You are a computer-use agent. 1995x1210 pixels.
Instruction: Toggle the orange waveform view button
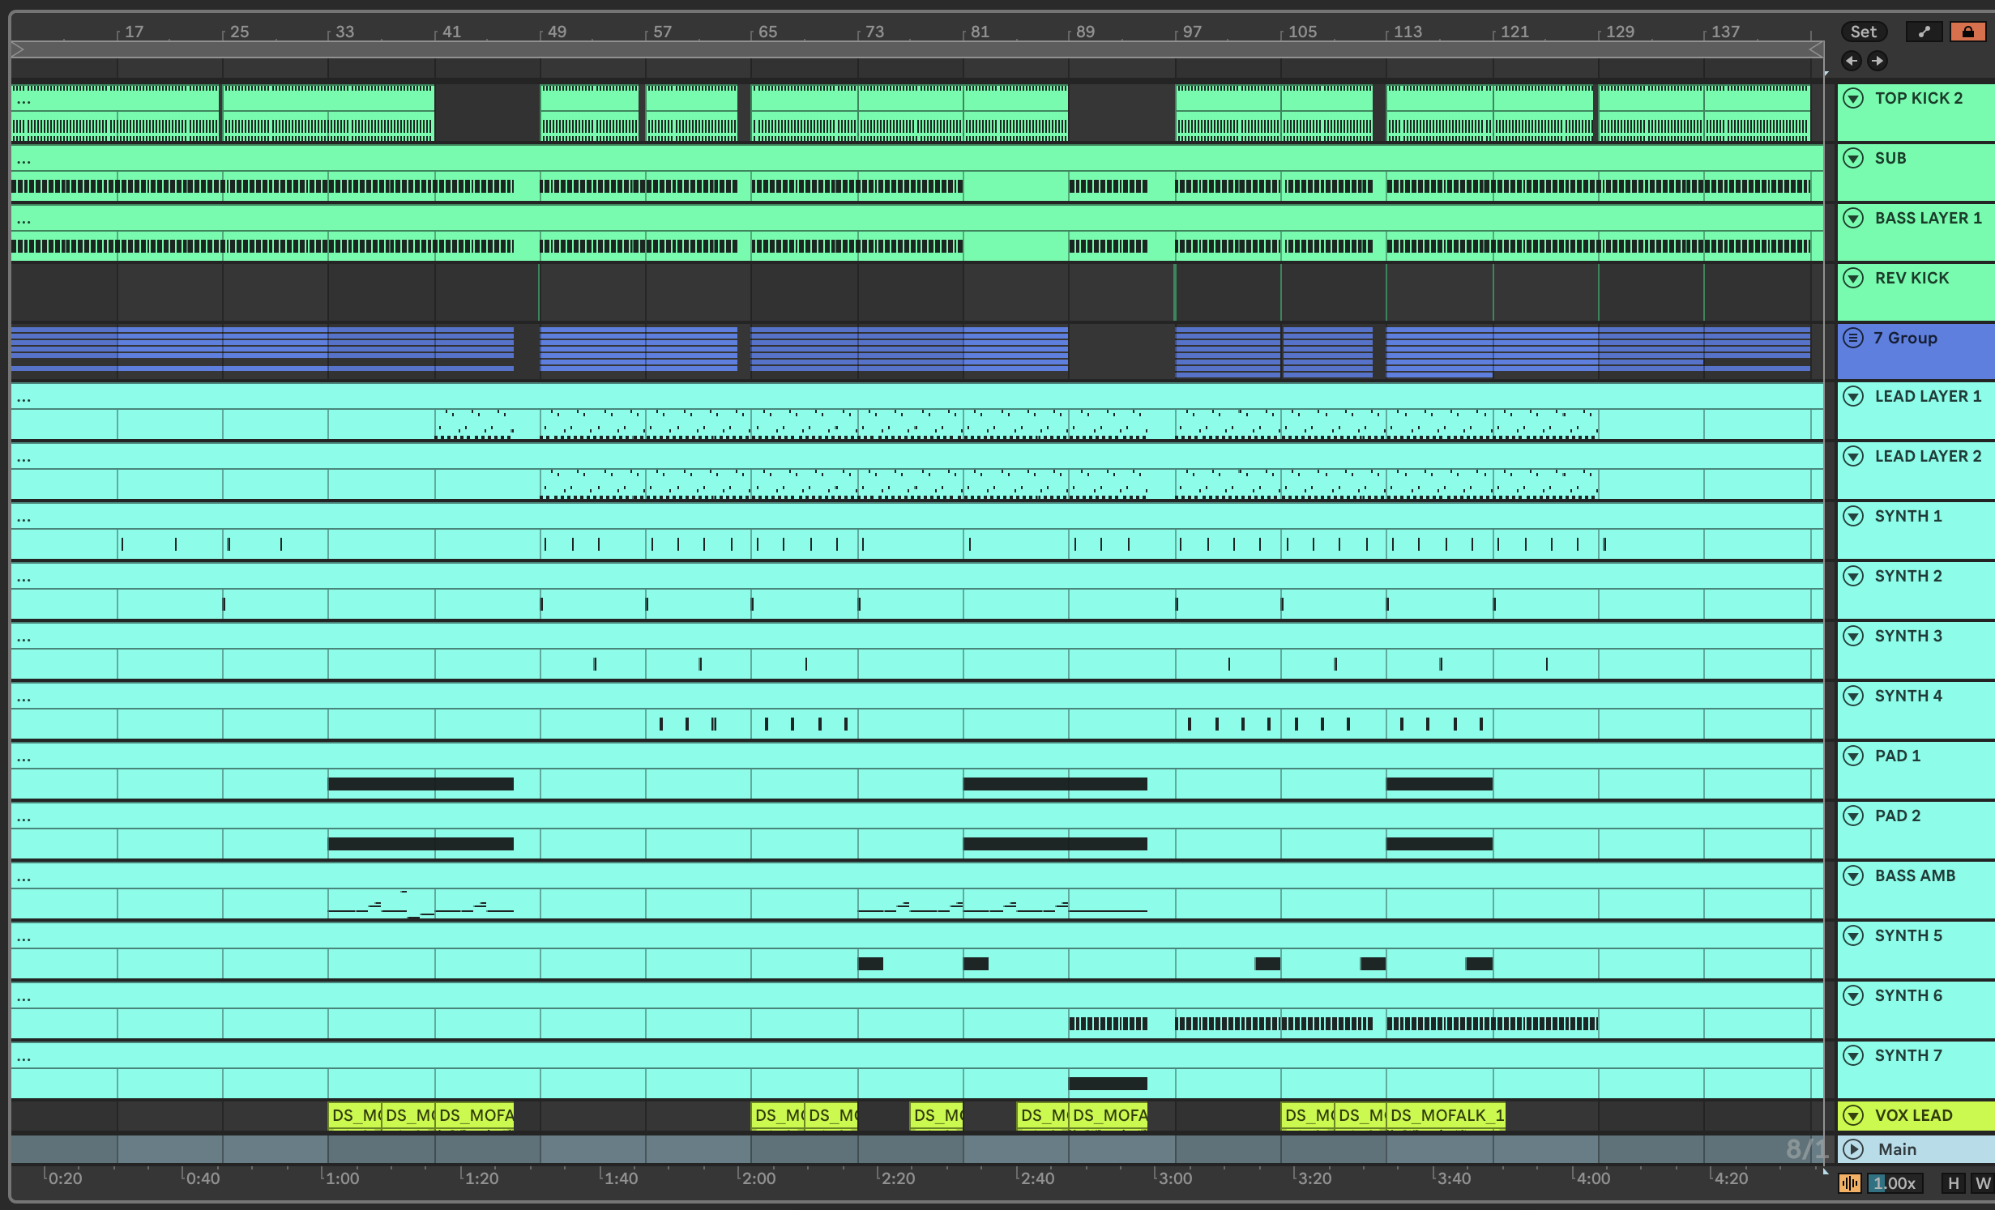(1849, 1183)
